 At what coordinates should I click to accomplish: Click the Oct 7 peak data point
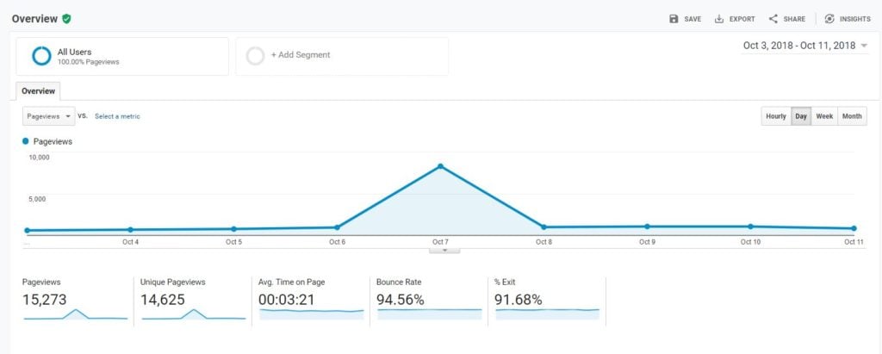click(x=440, y=166)
